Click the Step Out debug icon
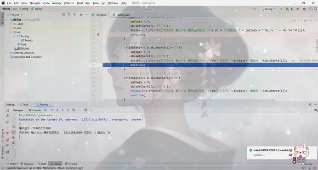This screenshot has height=170, width=318. [68, 110]
